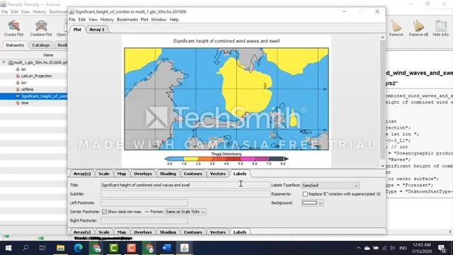Click the taskbar search icon
453x255 pixels.
[x=25, y=248]
